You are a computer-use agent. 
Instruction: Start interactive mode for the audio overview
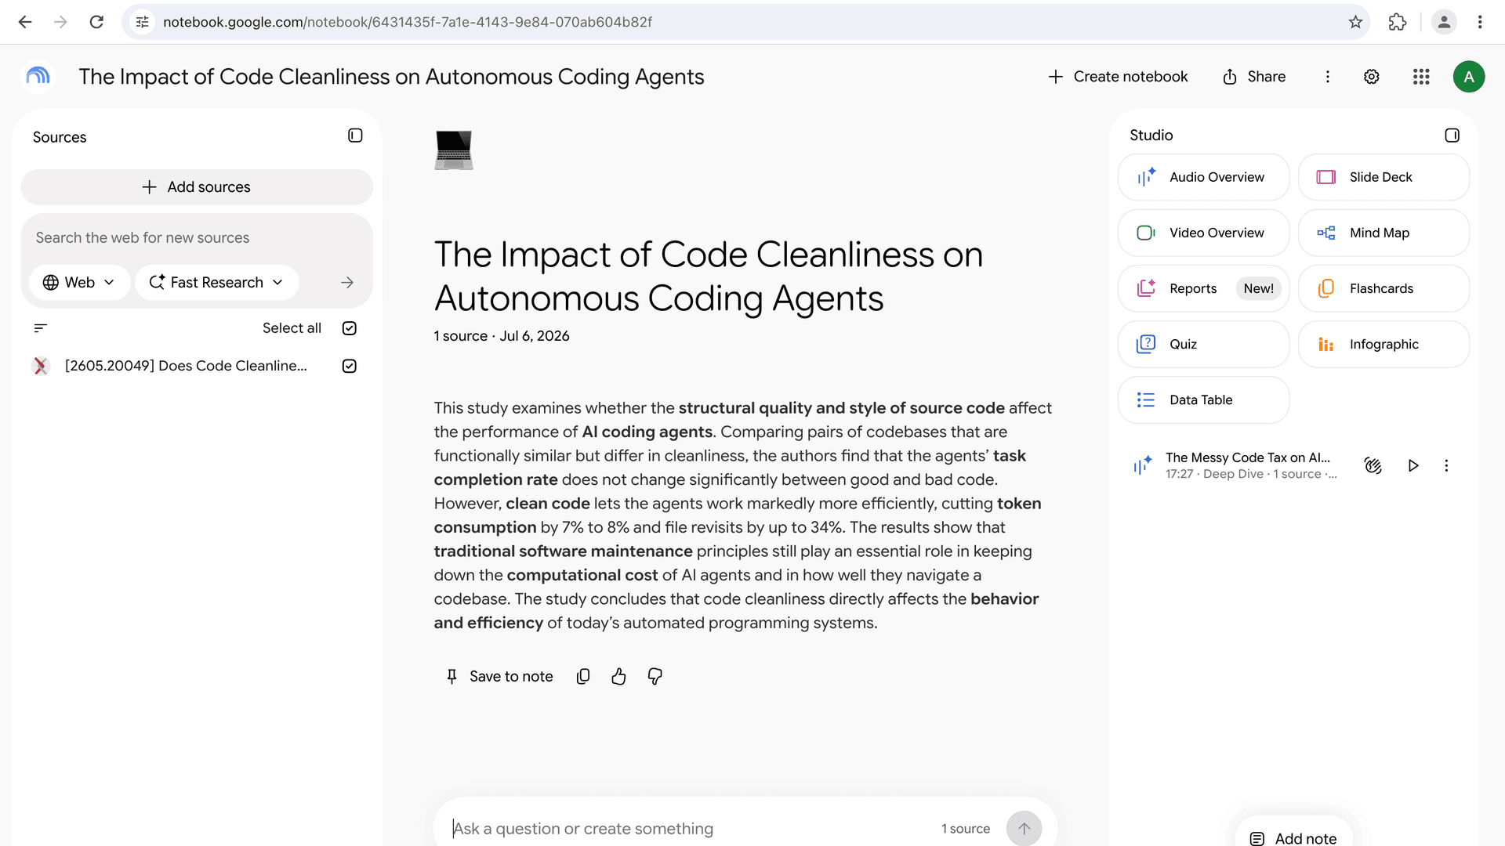(1373, 466)
